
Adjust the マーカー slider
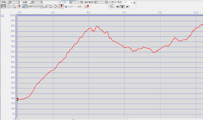click(x=76, y=2)
